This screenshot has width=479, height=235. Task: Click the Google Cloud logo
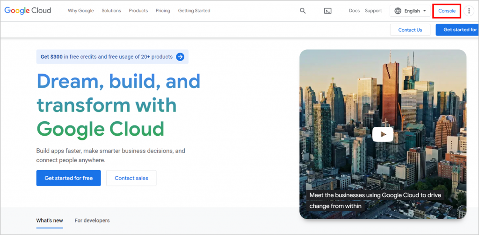(x=28, y=11)
